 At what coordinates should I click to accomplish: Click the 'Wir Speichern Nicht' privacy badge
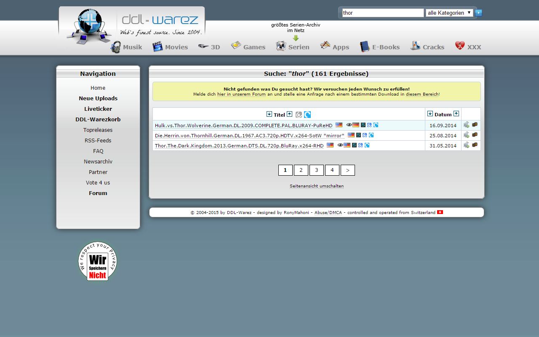pyautogui.click(x=98, y=261)
